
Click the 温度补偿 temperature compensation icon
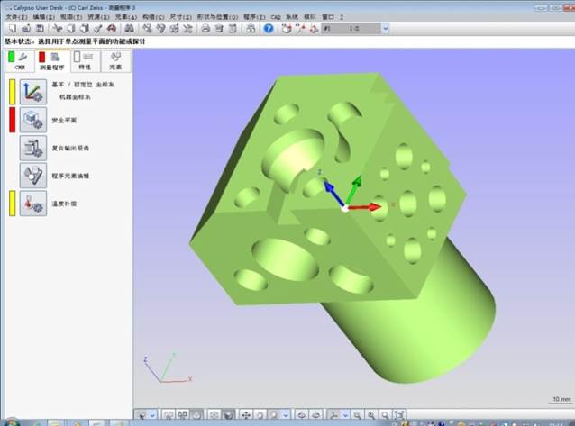click(x=33, y=203)
